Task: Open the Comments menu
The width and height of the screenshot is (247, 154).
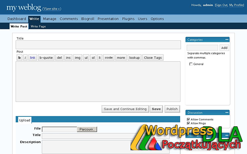Action: pos(69,19)
